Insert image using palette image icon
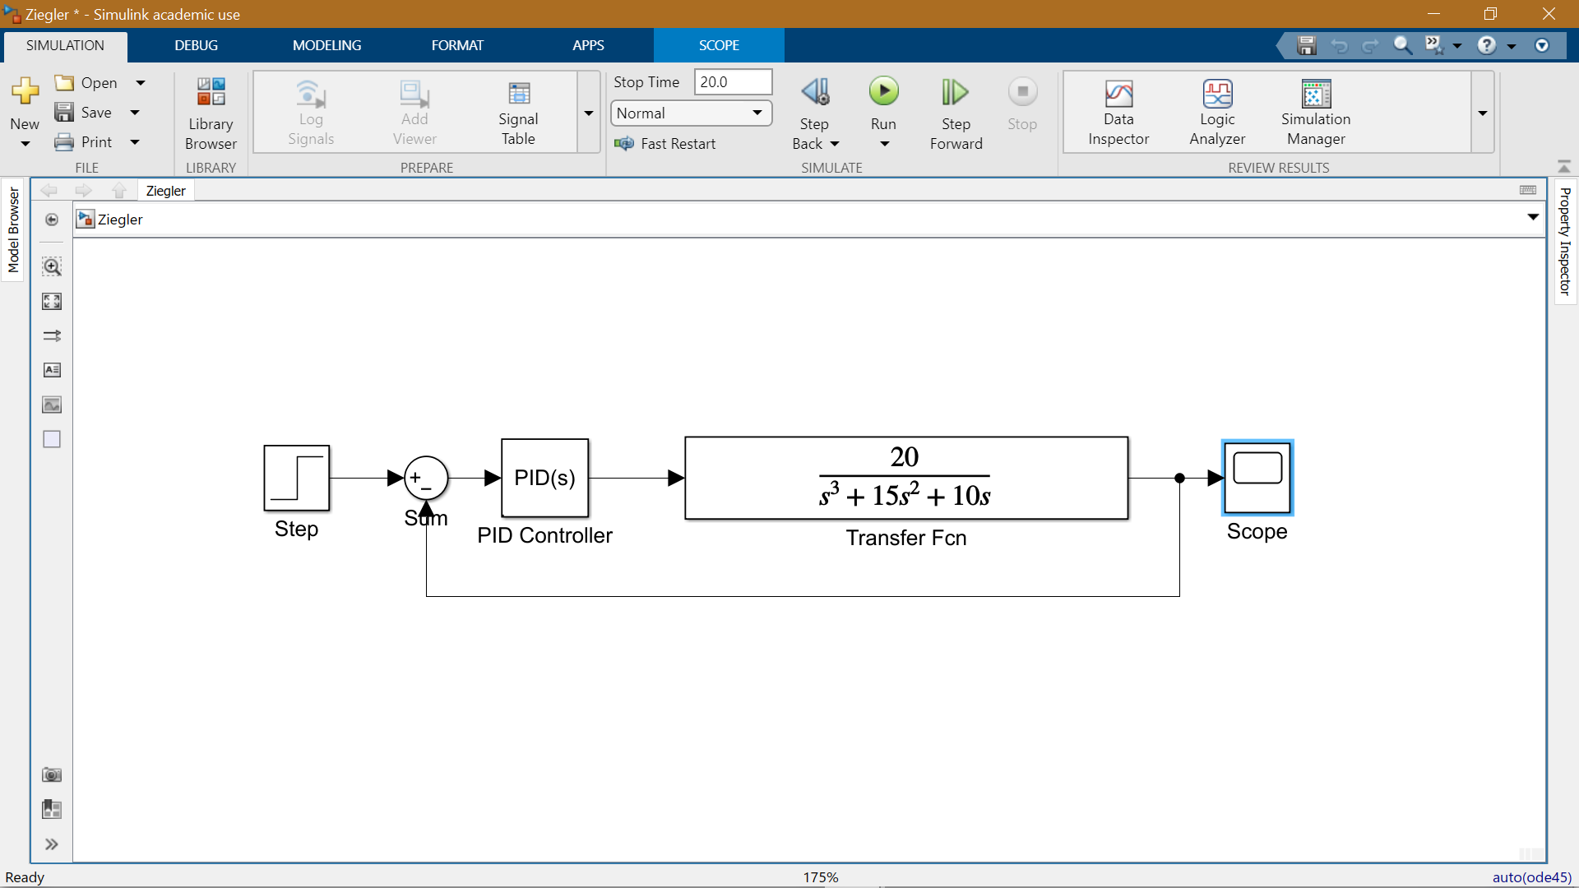Viewport: 1579px width, 888px height. [52, 405]
